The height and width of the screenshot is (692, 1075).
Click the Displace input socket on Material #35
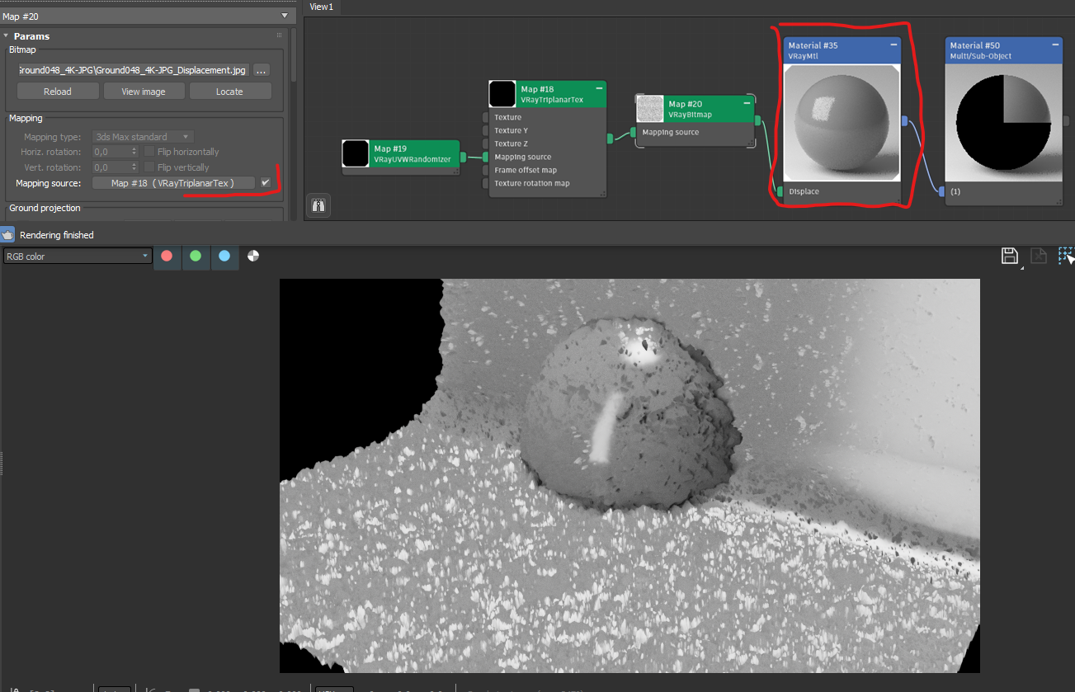780,191
